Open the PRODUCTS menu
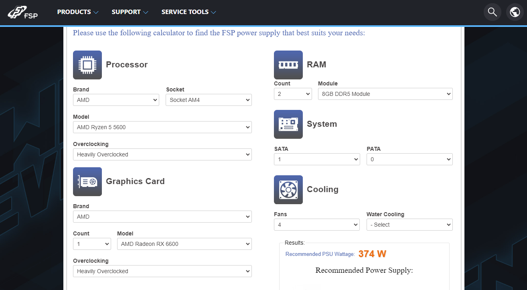Viewport: 527px width, 290px height. click(78, 12)
